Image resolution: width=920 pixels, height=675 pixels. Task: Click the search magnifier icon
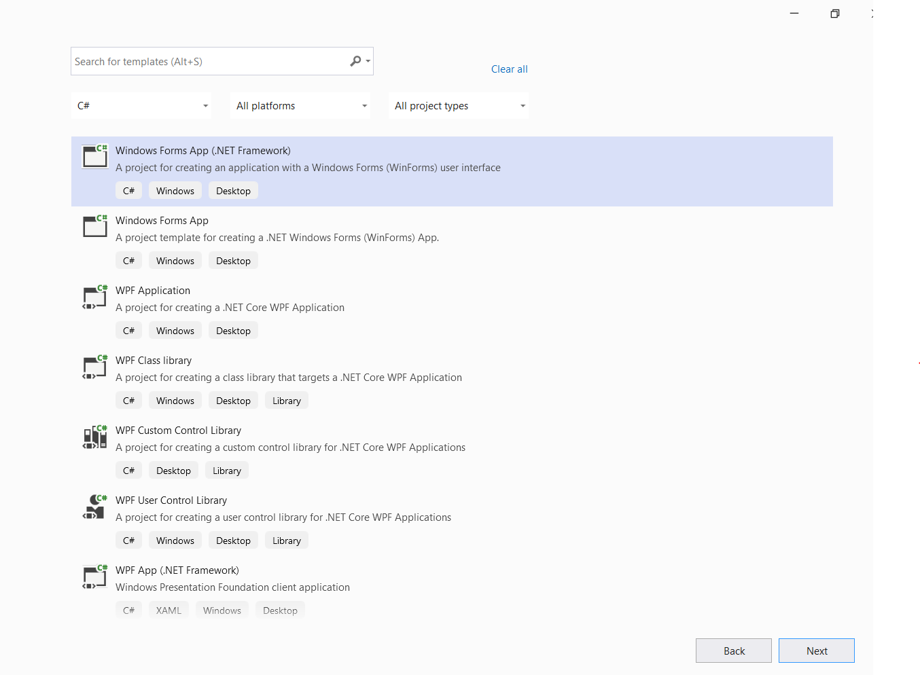pyautogui.click(x=355, y=61)
